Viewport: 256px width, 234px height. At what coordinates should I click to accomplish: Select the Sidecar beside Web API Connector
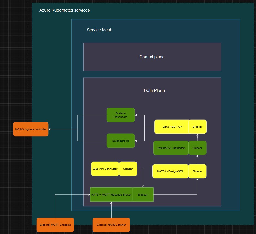tap(128, 169)
